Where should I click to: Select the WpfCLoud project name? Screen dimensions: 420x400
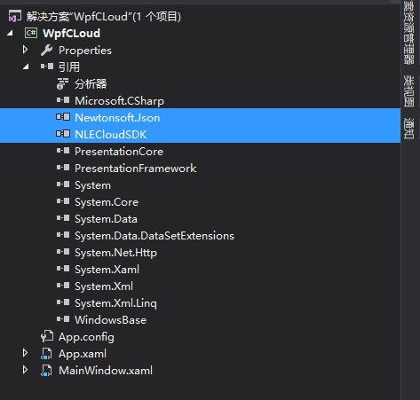71,33
